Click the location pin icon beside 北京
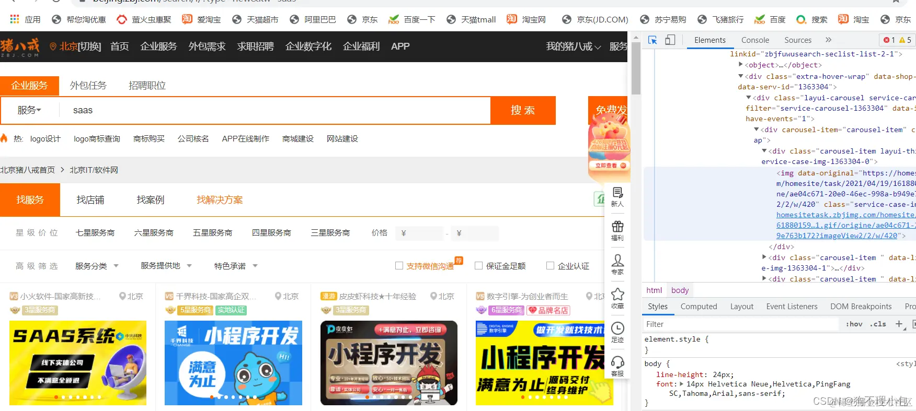 click(x=53, y=46)
